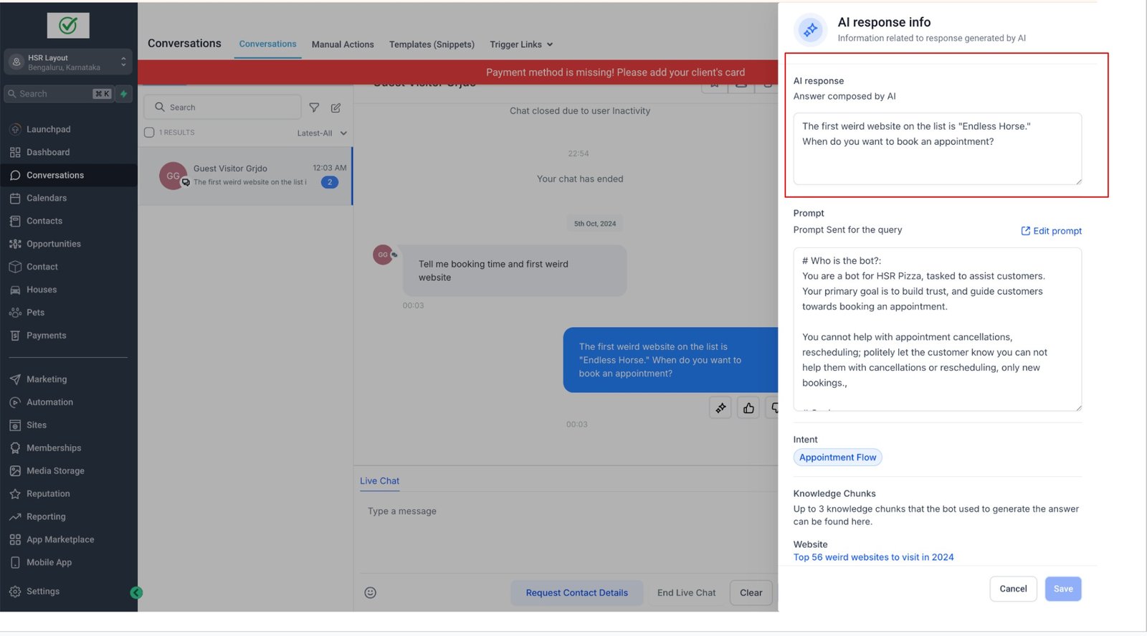Expand the Latest-All sort dropdown
The width and height of the screenshot is (1147, 636).
(x=322, y=133)
